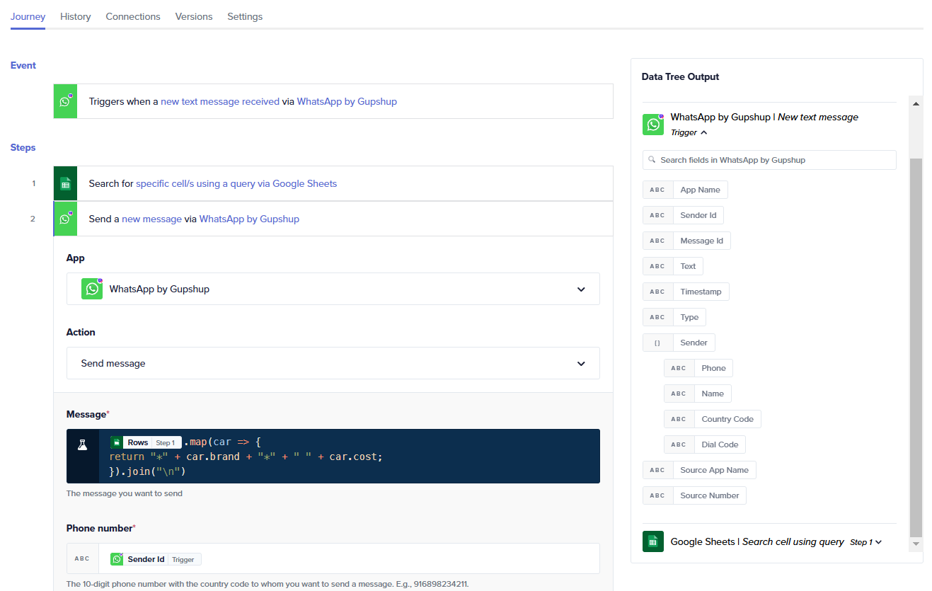Collapse the Trigger section in Data Tree
This screenshot has width=932, height=591.
tap(689, 132)
